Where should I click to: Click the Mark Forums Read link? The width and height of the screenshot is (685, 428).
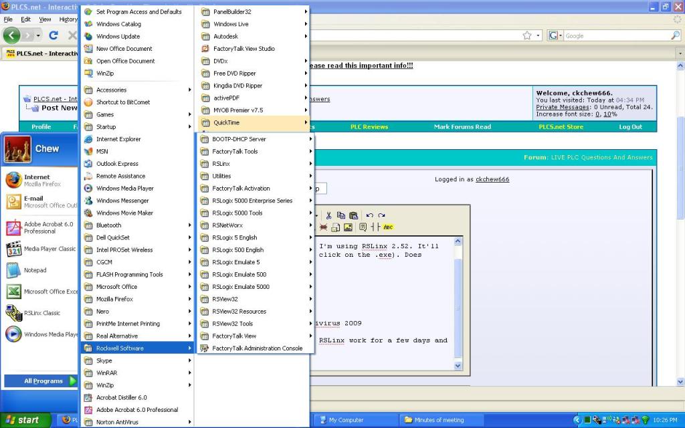pos(462,126)
